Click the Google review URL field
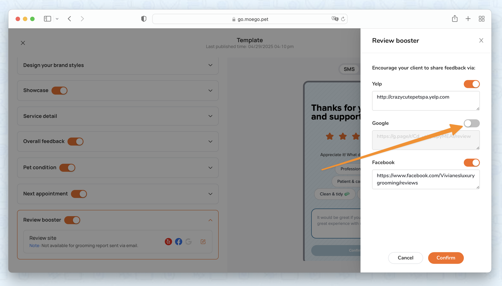Image resolution: width=502 pixels, height=286 pixels. 426,140
